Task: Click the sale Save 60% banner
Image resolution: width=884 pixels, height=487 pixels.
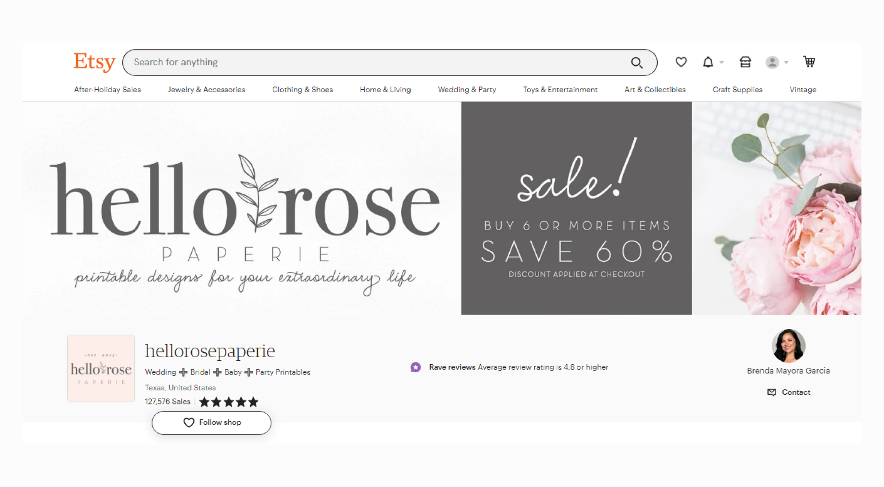Action: pyautogui.click(x=576, y=208)
